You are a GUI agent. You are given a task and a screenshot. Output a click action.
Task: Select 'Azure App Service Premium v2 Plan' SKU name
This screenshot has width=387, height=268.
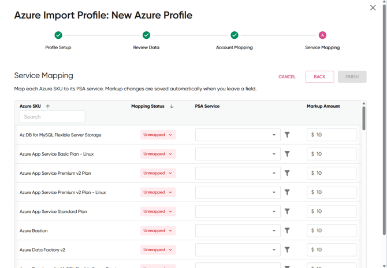pos(55,173)
